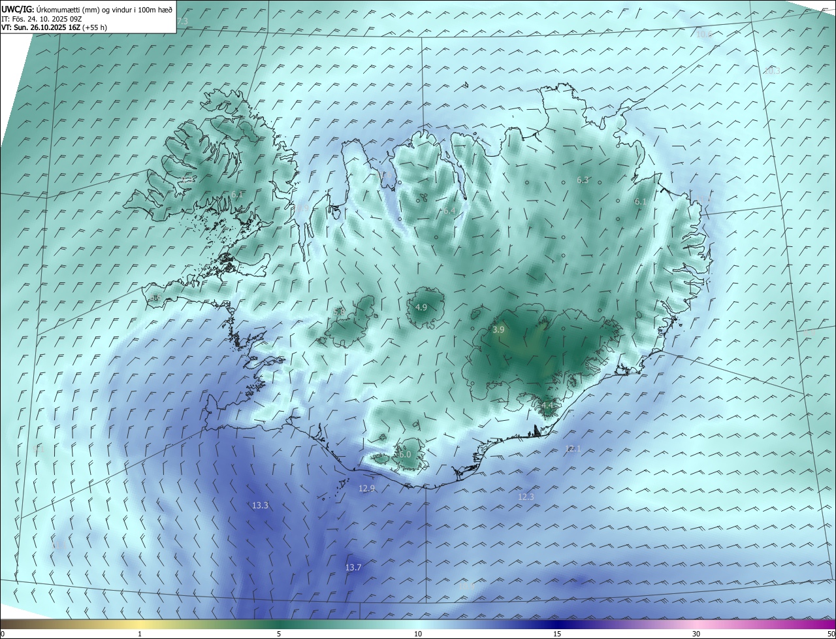836x639 pixels.
Task: Click the 13.7 precipitable water value
Action: click(353, 568)
